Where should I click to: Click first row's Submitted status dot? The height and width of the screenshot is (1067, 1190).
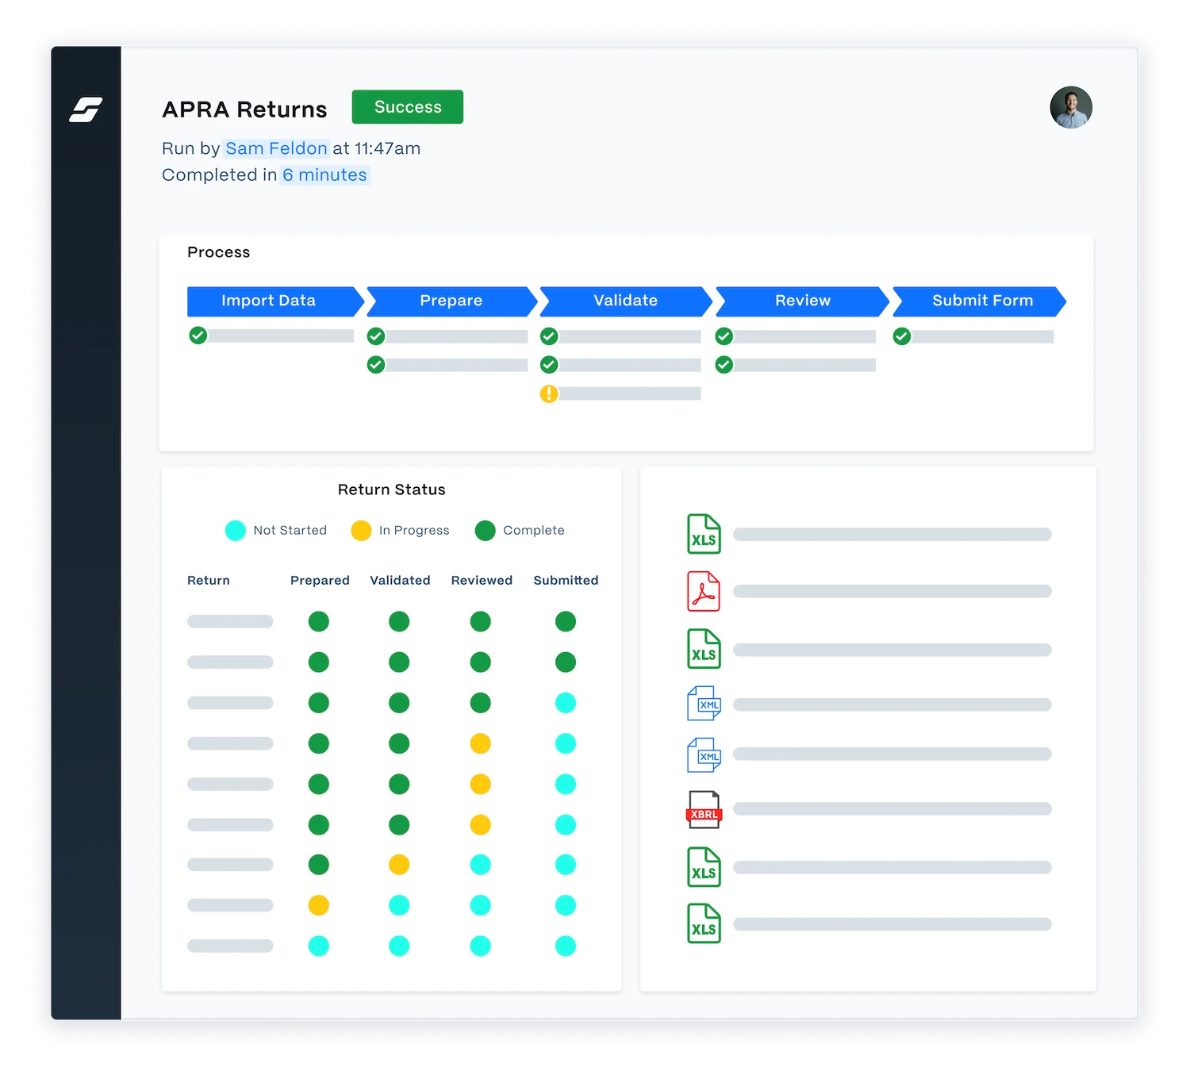[566, 622]
